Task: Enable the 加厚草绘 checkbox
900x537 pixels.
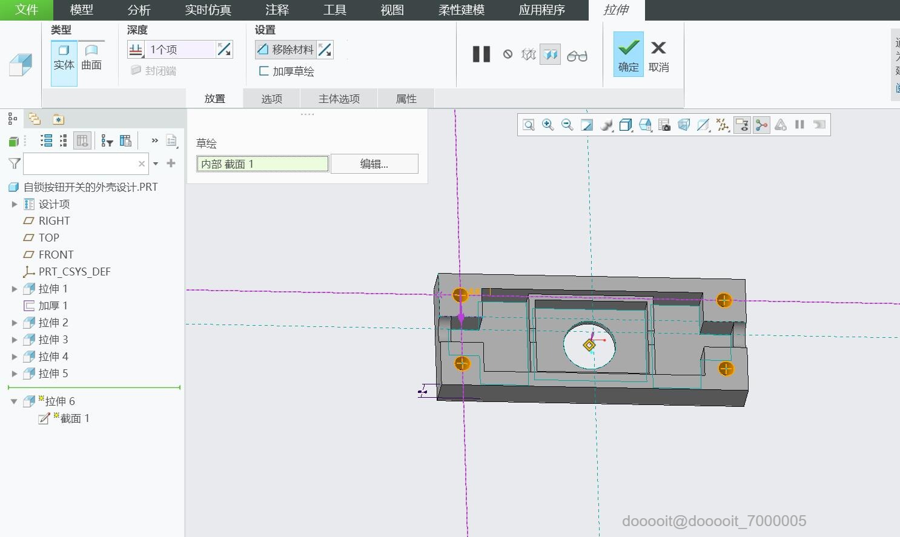Action: click(265, 71)
